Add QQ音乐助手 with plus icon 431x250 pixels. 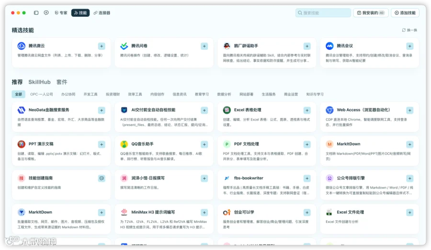pyautogui.click(x=204, y=144)
